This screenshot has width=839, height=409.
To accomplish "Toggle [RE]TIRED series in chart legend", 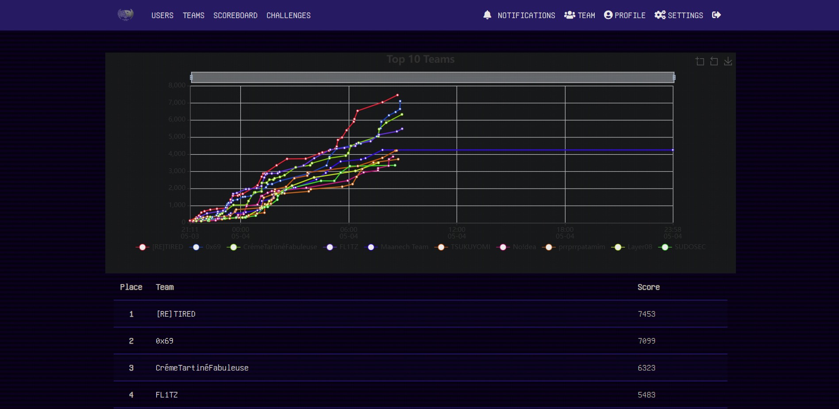I will pyautogui.click(x=159, y=247).
